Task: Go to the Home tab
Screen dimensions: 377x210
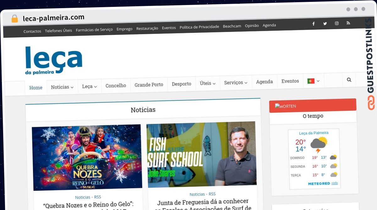Action: (36, 88)
